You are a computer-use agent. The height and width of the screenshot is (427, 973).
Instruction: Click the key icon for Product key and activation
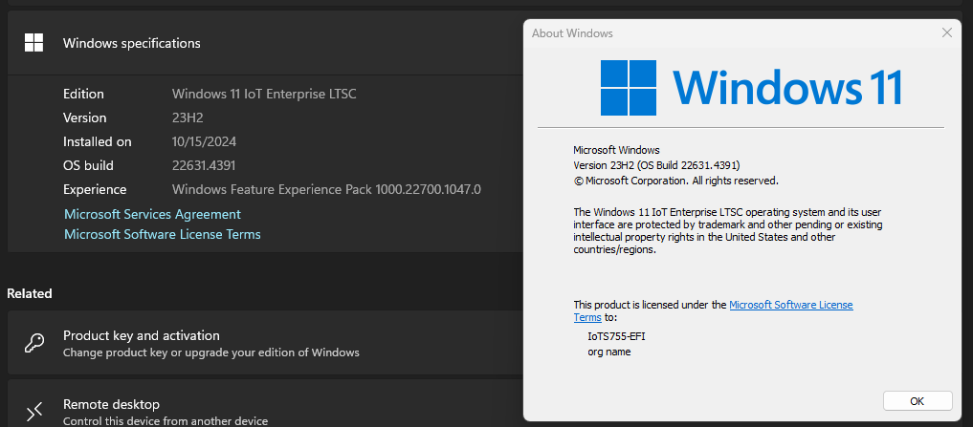point(33,343)
